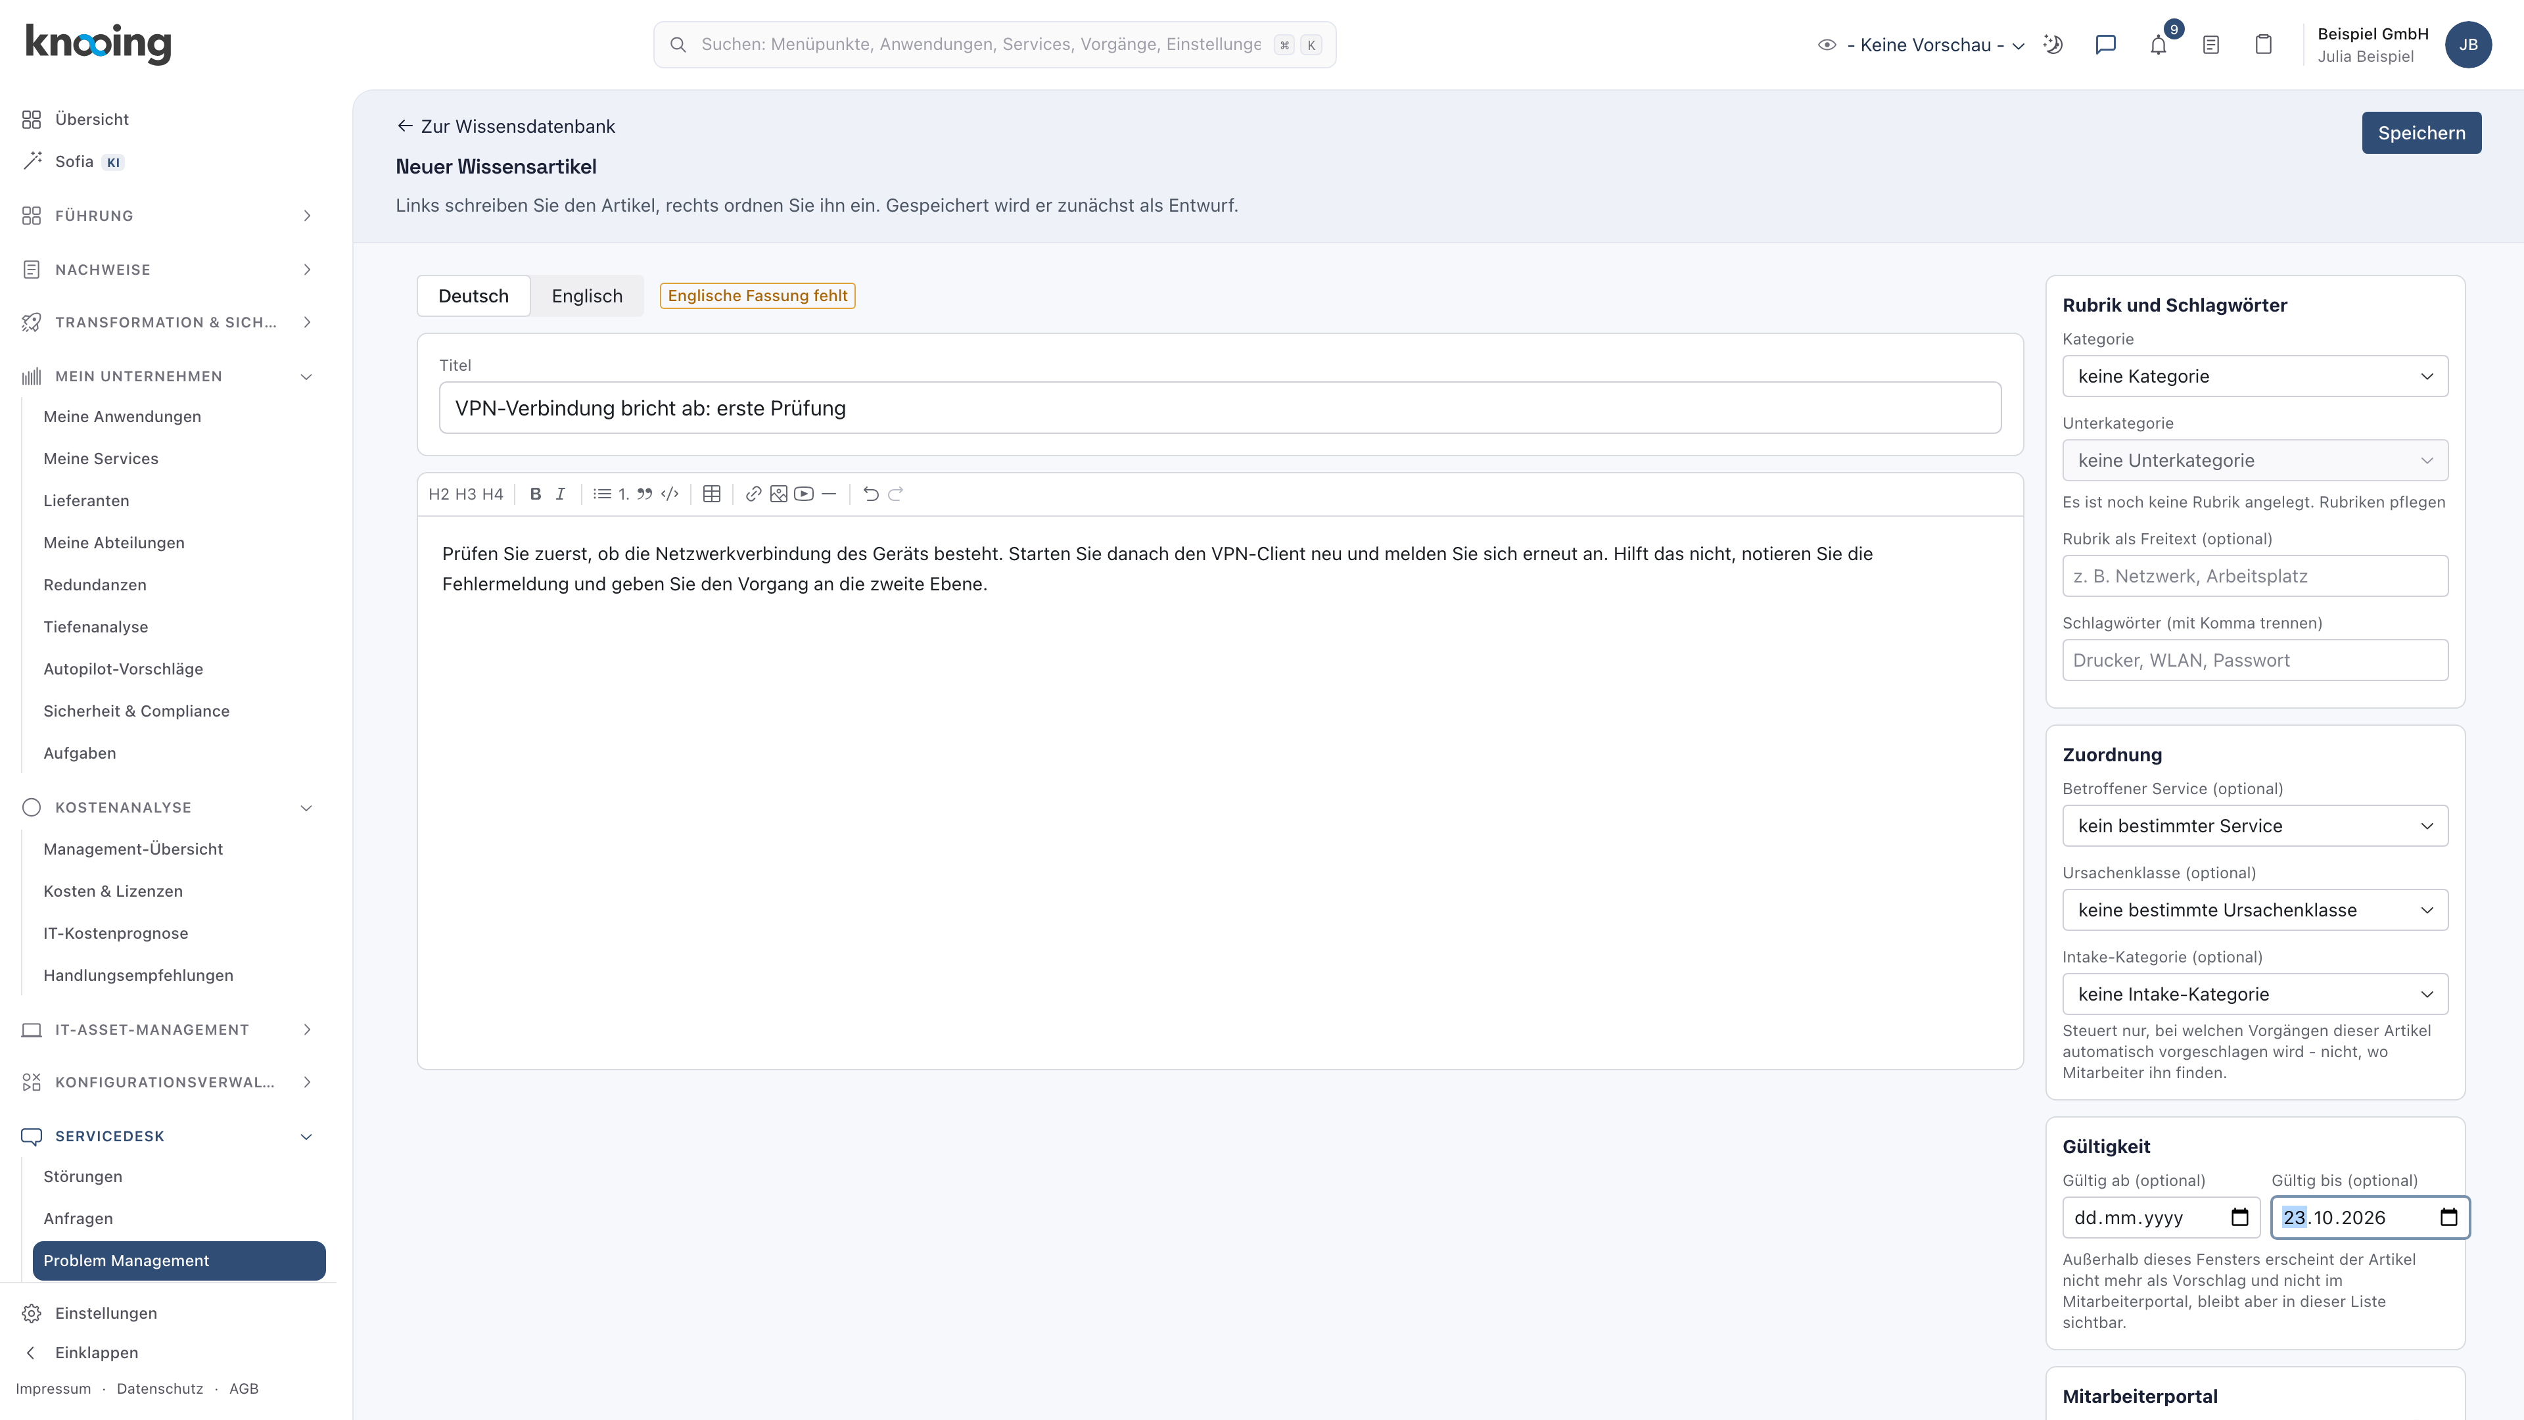This screenshot has height=1420, width=2524.
Task: Open the Kategorie dropdown
Action: (2255, 376)
